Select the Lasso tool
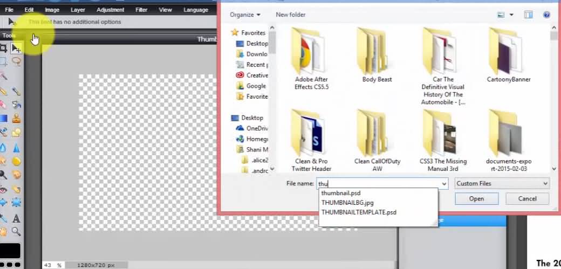This screenshot has width=561, height=269. [x=16, y=61]
